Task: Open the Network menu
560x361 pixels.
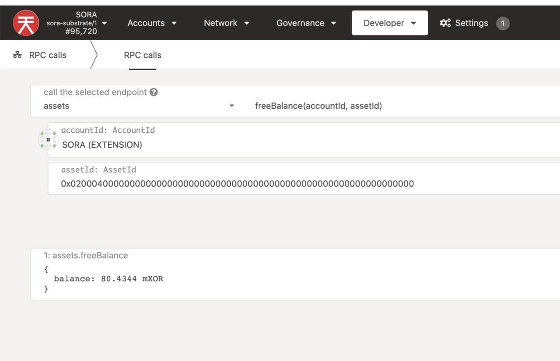Action: pyautogui.click(x=226, y=23)
